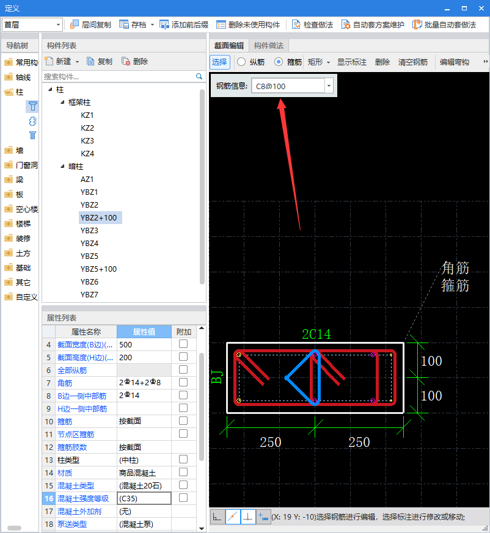Switch to the 构件做法 tab
Viewport: 490px width, 533px height.
[269, 46]
